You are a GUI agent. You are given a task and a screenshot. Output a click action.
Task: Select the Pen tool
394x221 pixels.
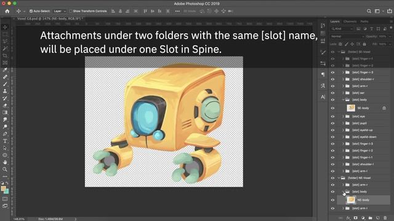pos(5,134)
